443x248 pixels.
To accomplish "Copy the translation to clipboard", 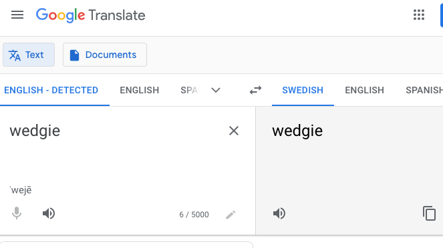I will click(429, 213).
